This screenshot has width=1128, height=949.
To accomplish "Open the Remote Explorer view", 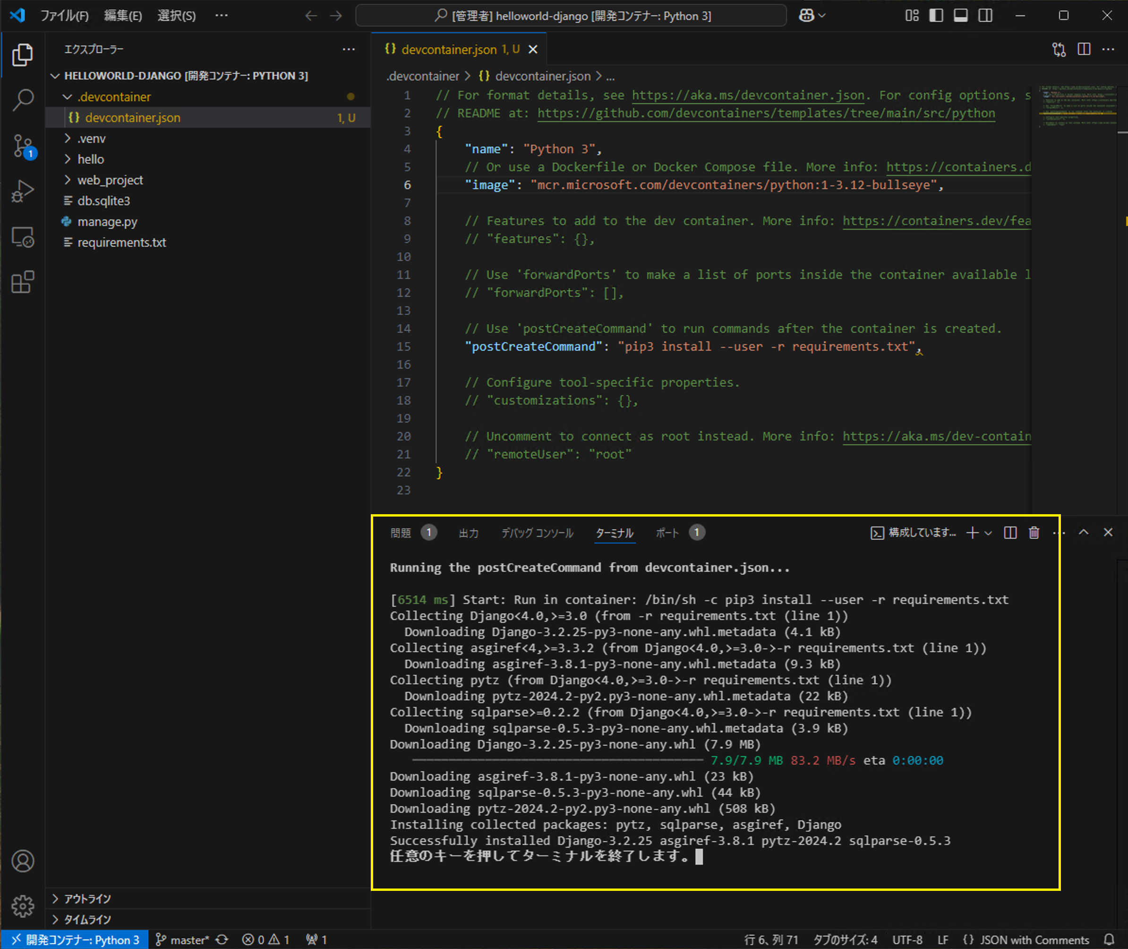I will 23,237.
